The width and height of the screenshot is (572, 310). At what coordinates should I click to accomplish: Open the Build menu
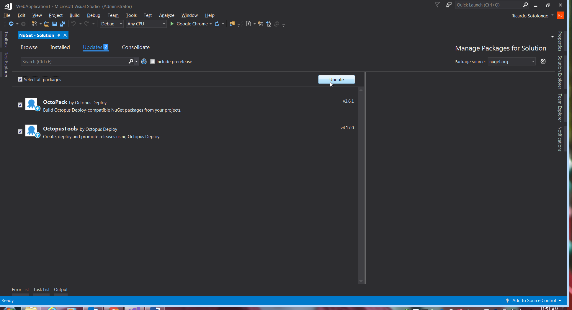pyautogui.click(x=75, y=15)
